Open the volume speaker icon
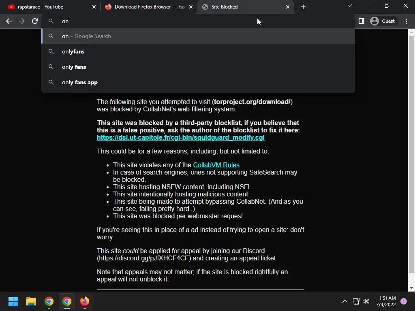 [366, 301]
